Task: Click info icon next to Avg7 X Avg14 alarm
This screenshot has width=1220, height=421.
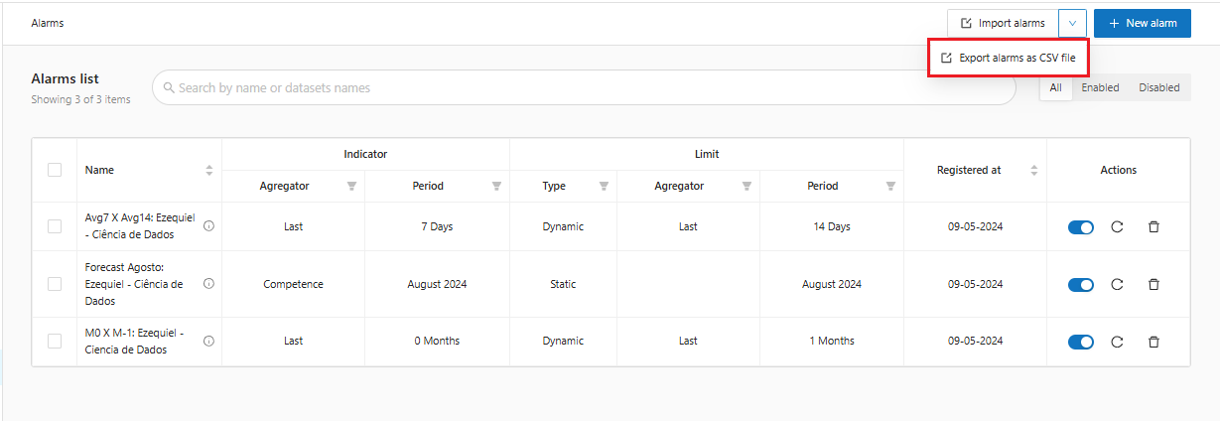Action: pos(208,226)
